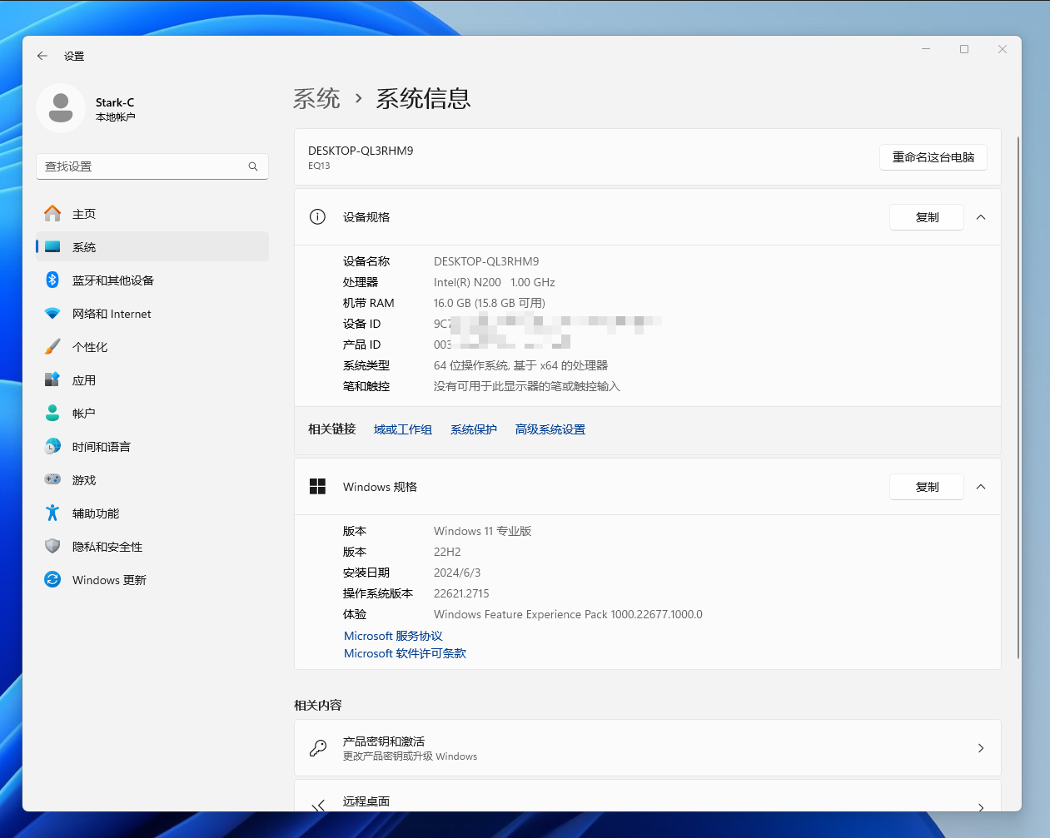
Task: Click the 个性化 paintbrush icon
Action: [52, 347]
